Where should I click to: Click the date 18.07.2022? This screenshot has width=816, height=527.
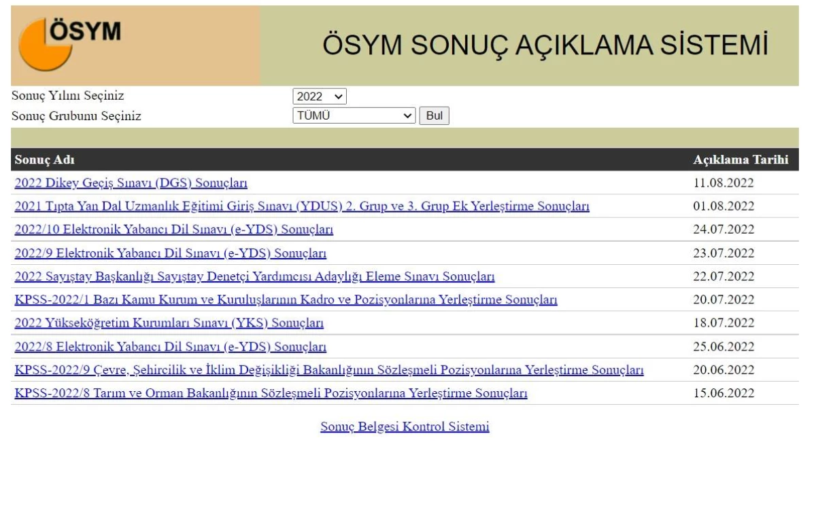pyautogui.click(x=724, y=323)
